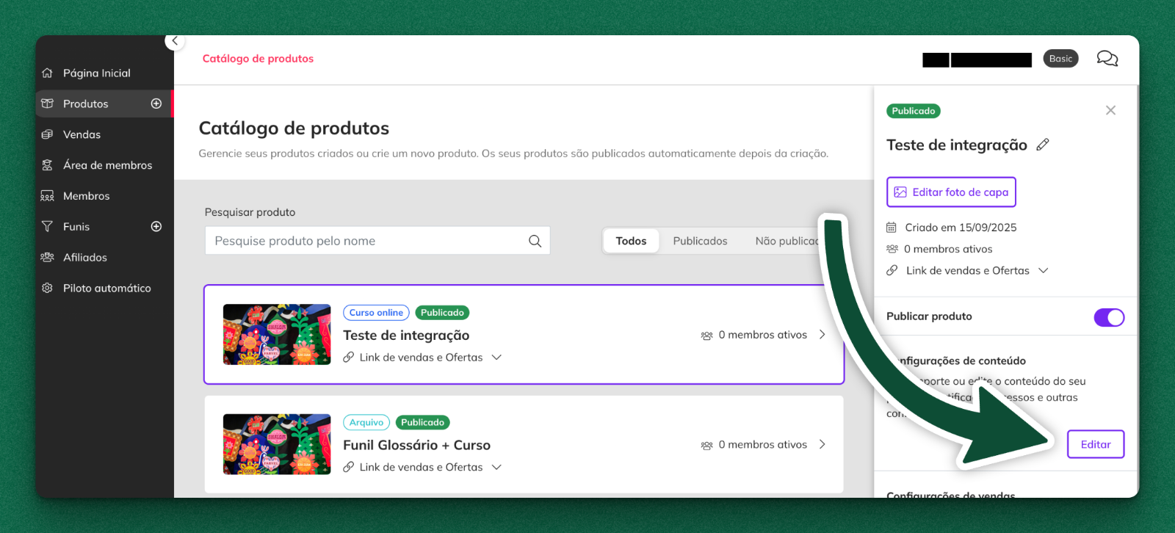The image size is (1175, 533).
Task: Expand Link de vendas under Funil Glossário + Curso
Action: coord(496,468)
